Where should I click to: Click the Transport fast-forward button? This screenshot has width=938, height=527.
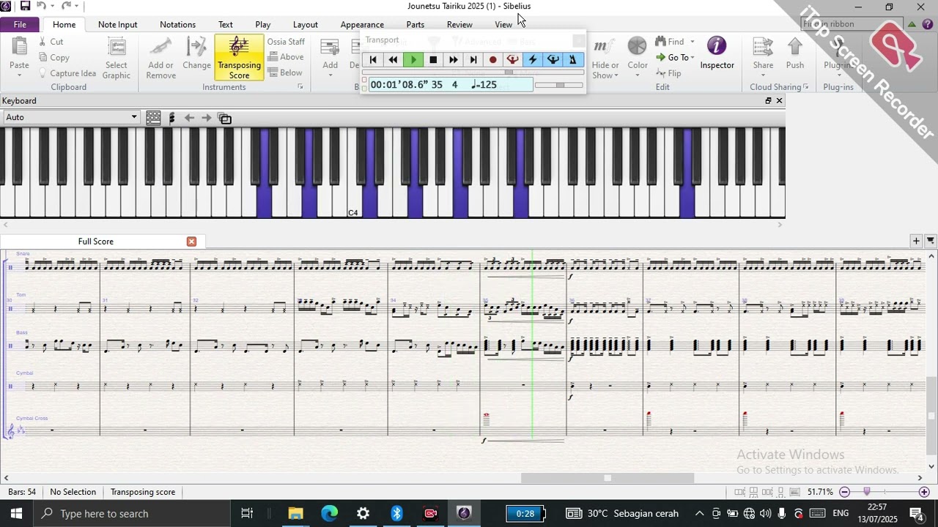pos(453,60)
